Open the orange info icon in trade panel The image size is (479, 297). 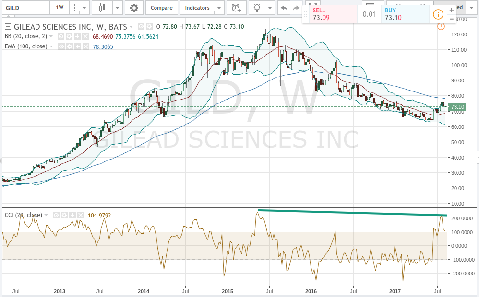438,14
